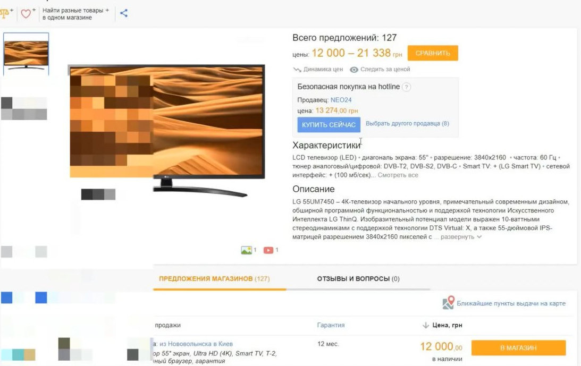Open the NEO24 seller link

(341, 100)
